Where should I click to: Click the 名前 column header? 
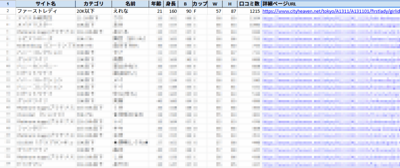(x=130, y=4)
